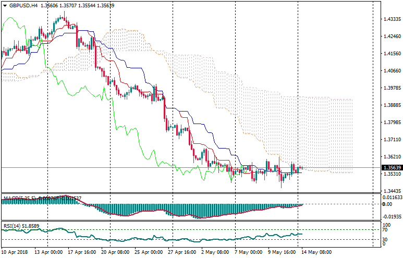Viewport: 403px width, 258px height.
Task: Click the MACD -0.01935 scale value
Action: (391, 215)
